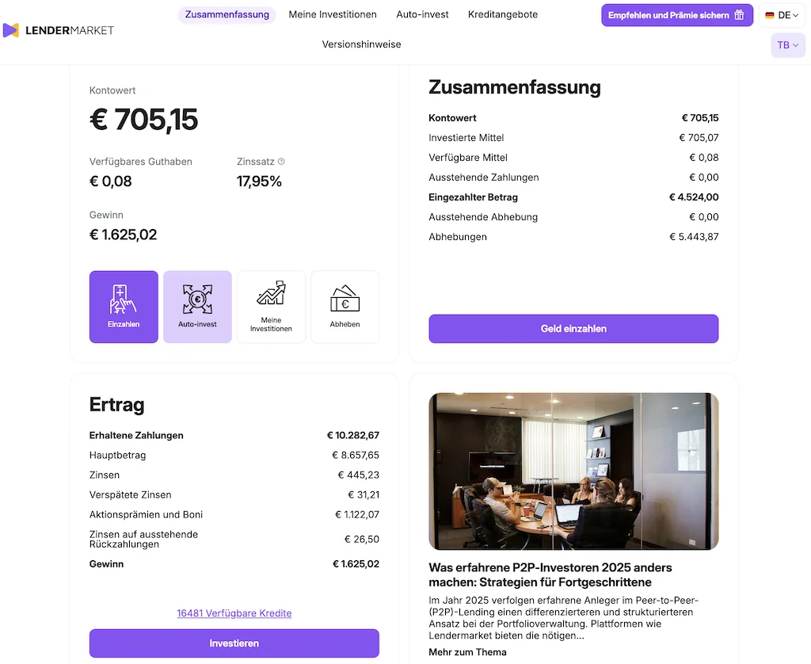Follow the 16481 Verfügbare Kredite link
The image size is (811, 664).
point(234,613)
